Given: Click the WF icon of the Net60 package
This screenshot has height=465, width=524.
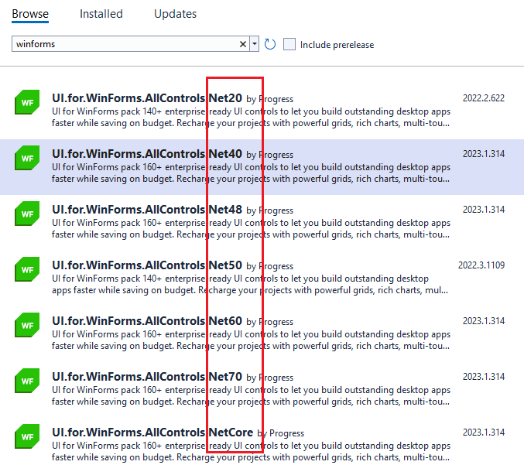Looking at the screenshot, I should click(x=27, y=325).
